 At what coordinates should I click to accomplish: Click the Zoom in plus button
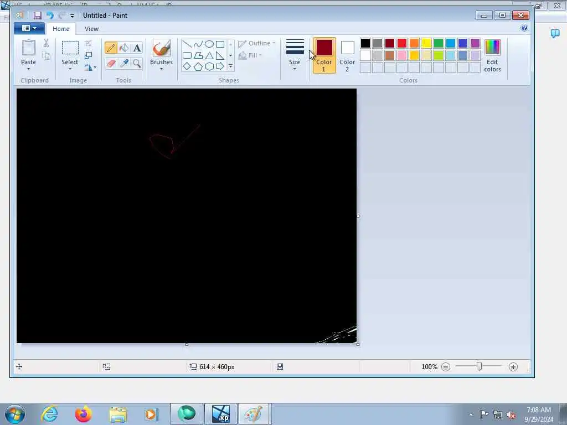coord(513,367)
